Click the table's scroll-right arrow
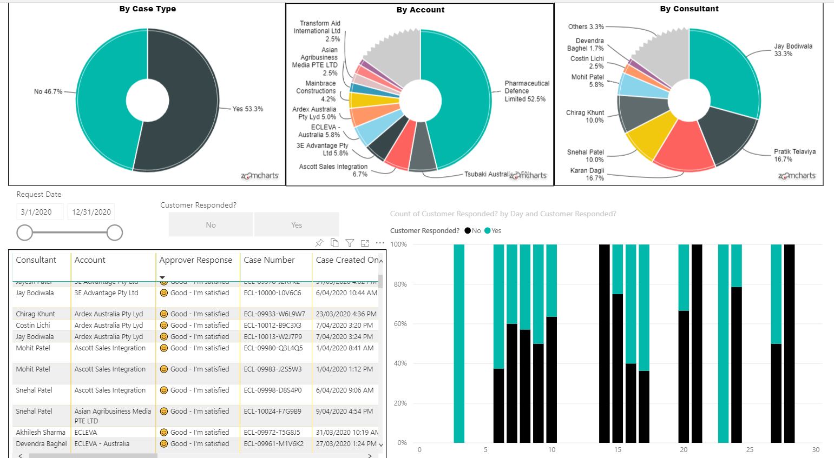The image size is (834, 458). point(370,455)
